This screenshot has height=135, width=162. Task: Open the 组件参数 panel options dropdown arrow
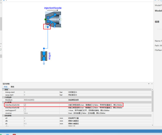point(149,84)
